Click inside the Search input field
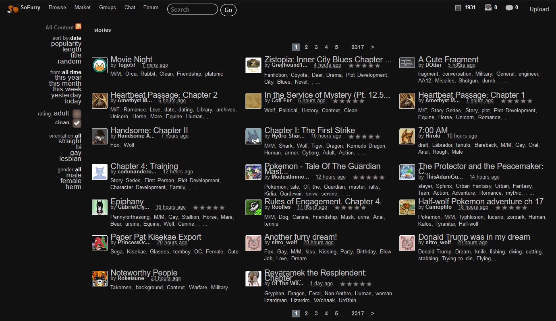Viewport: 556px width, 321px height. pyautogui.click(x=192, y=9)
